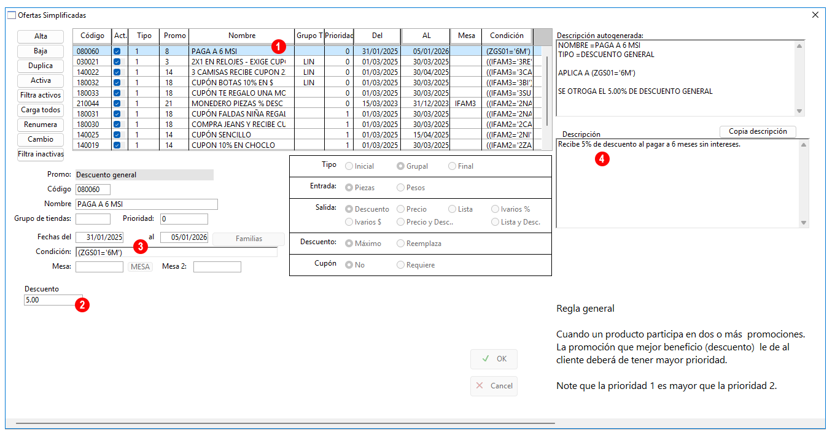Click the Cambio button
The width and height of the screenshot is (835, 435).
(x=41, y=139)
